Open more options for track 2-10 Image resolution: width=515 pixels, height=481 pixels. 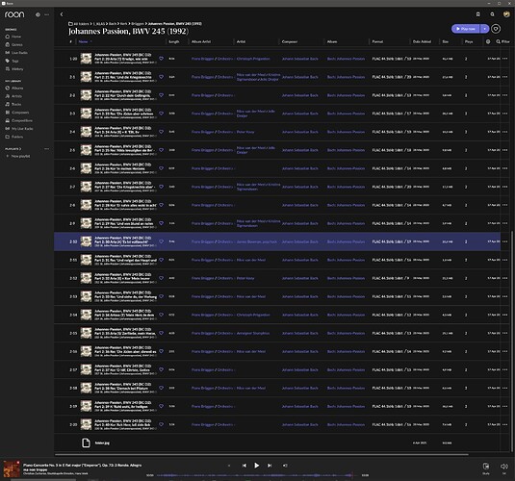pos(504,241)
